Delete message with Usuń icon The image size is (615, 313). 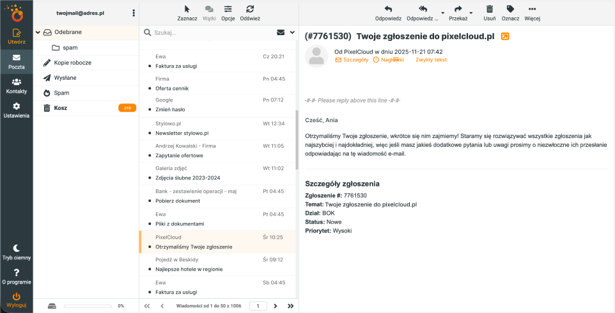pyautogui.click(x=490, y=9)
